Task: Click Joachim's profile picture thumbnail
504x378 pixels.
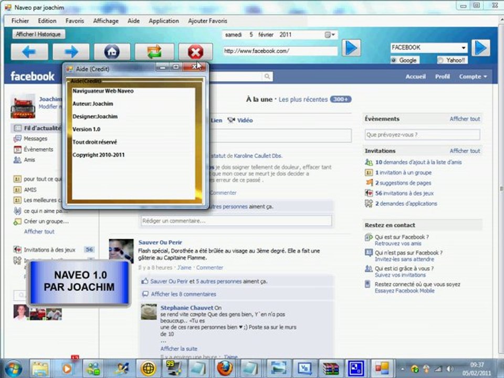Action: point(23,107)
